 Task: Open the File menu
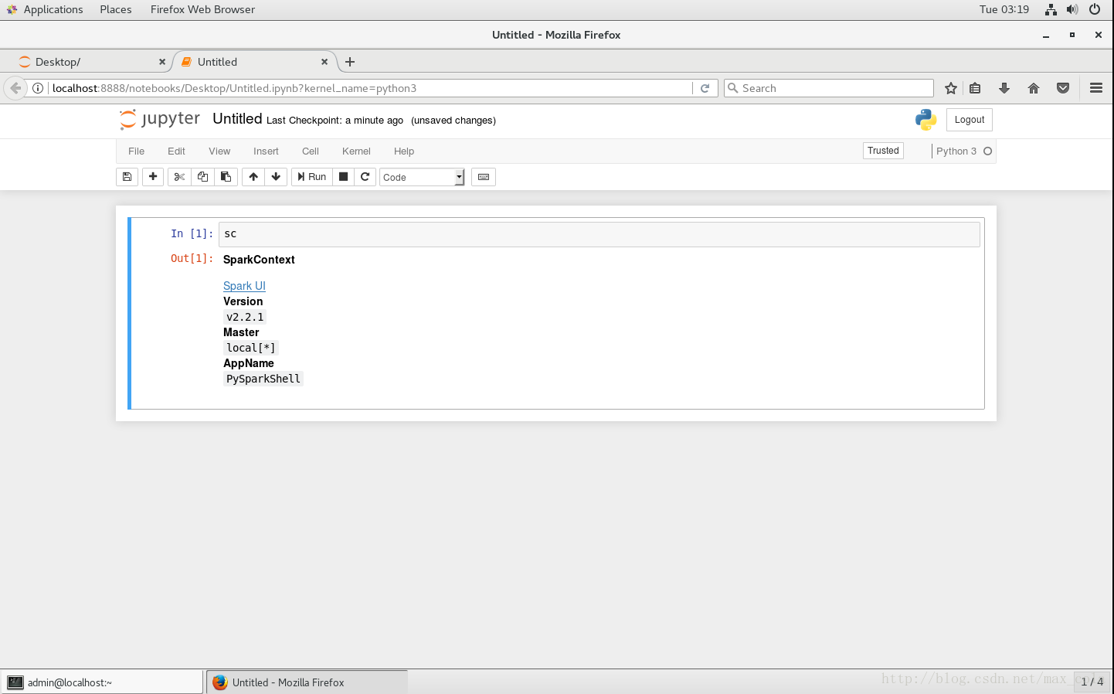(x=137, y=151)
